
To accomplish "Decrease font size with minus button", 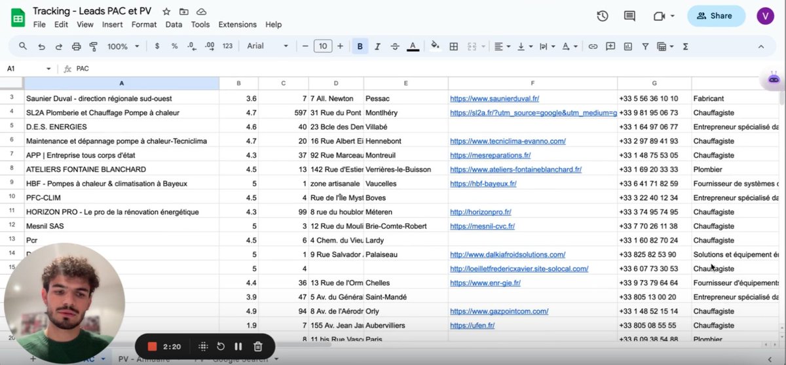I will click(305, 46).
